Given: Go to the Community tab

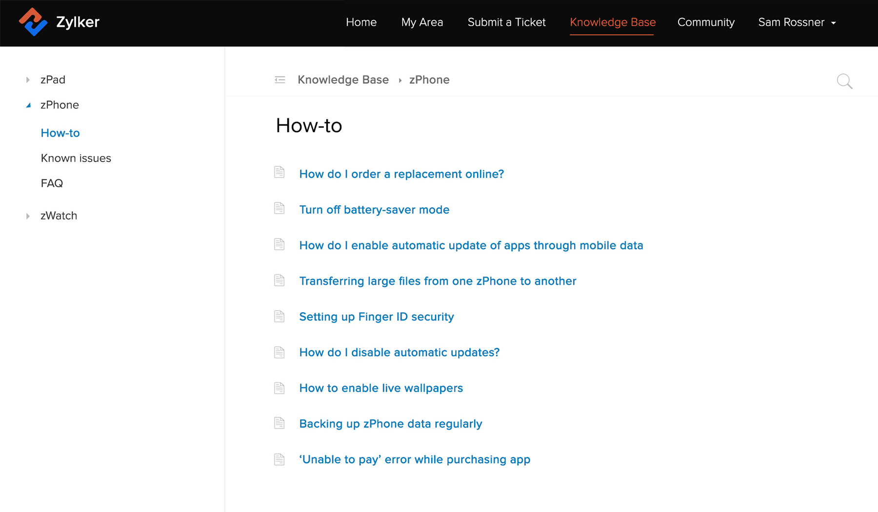Looking at the screenshot, I should coord(706,22).
